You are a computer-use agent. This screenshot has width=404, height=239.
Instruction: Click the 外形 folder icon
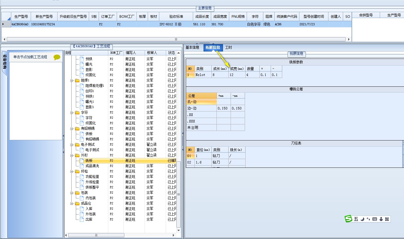pyautogui.click(x=77, y=155)
